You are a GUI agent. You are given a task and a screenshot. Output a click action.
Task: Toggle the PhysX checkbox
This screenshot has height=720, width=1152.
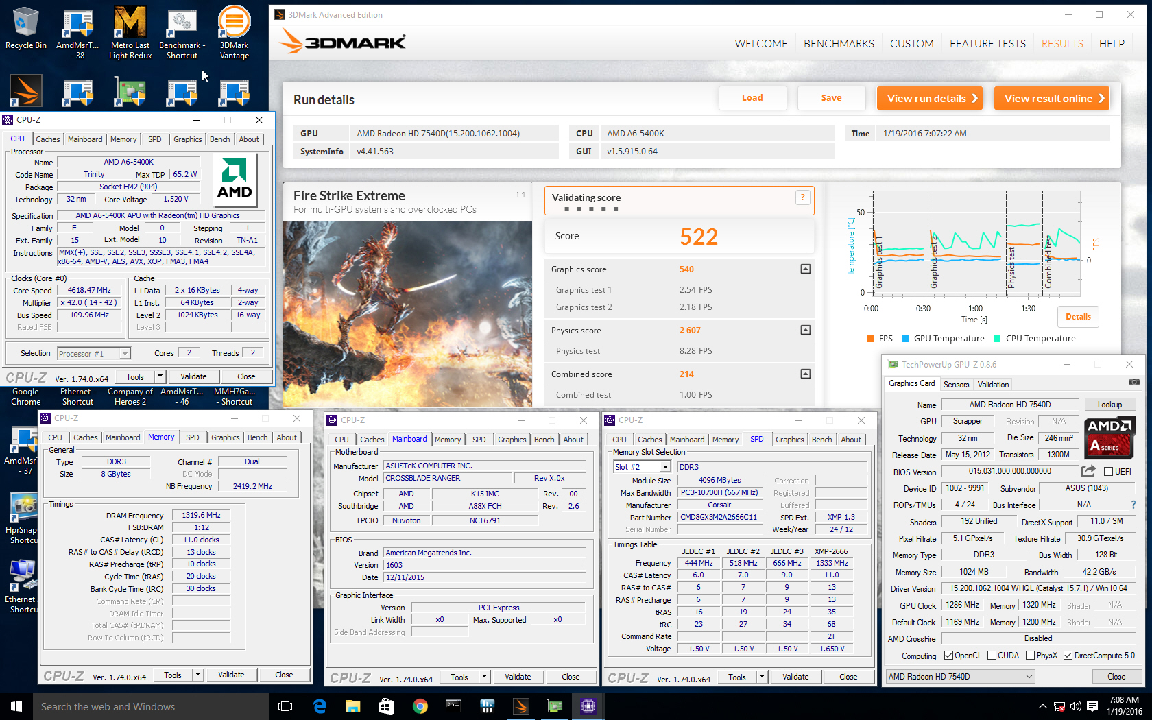(1030, 656)
